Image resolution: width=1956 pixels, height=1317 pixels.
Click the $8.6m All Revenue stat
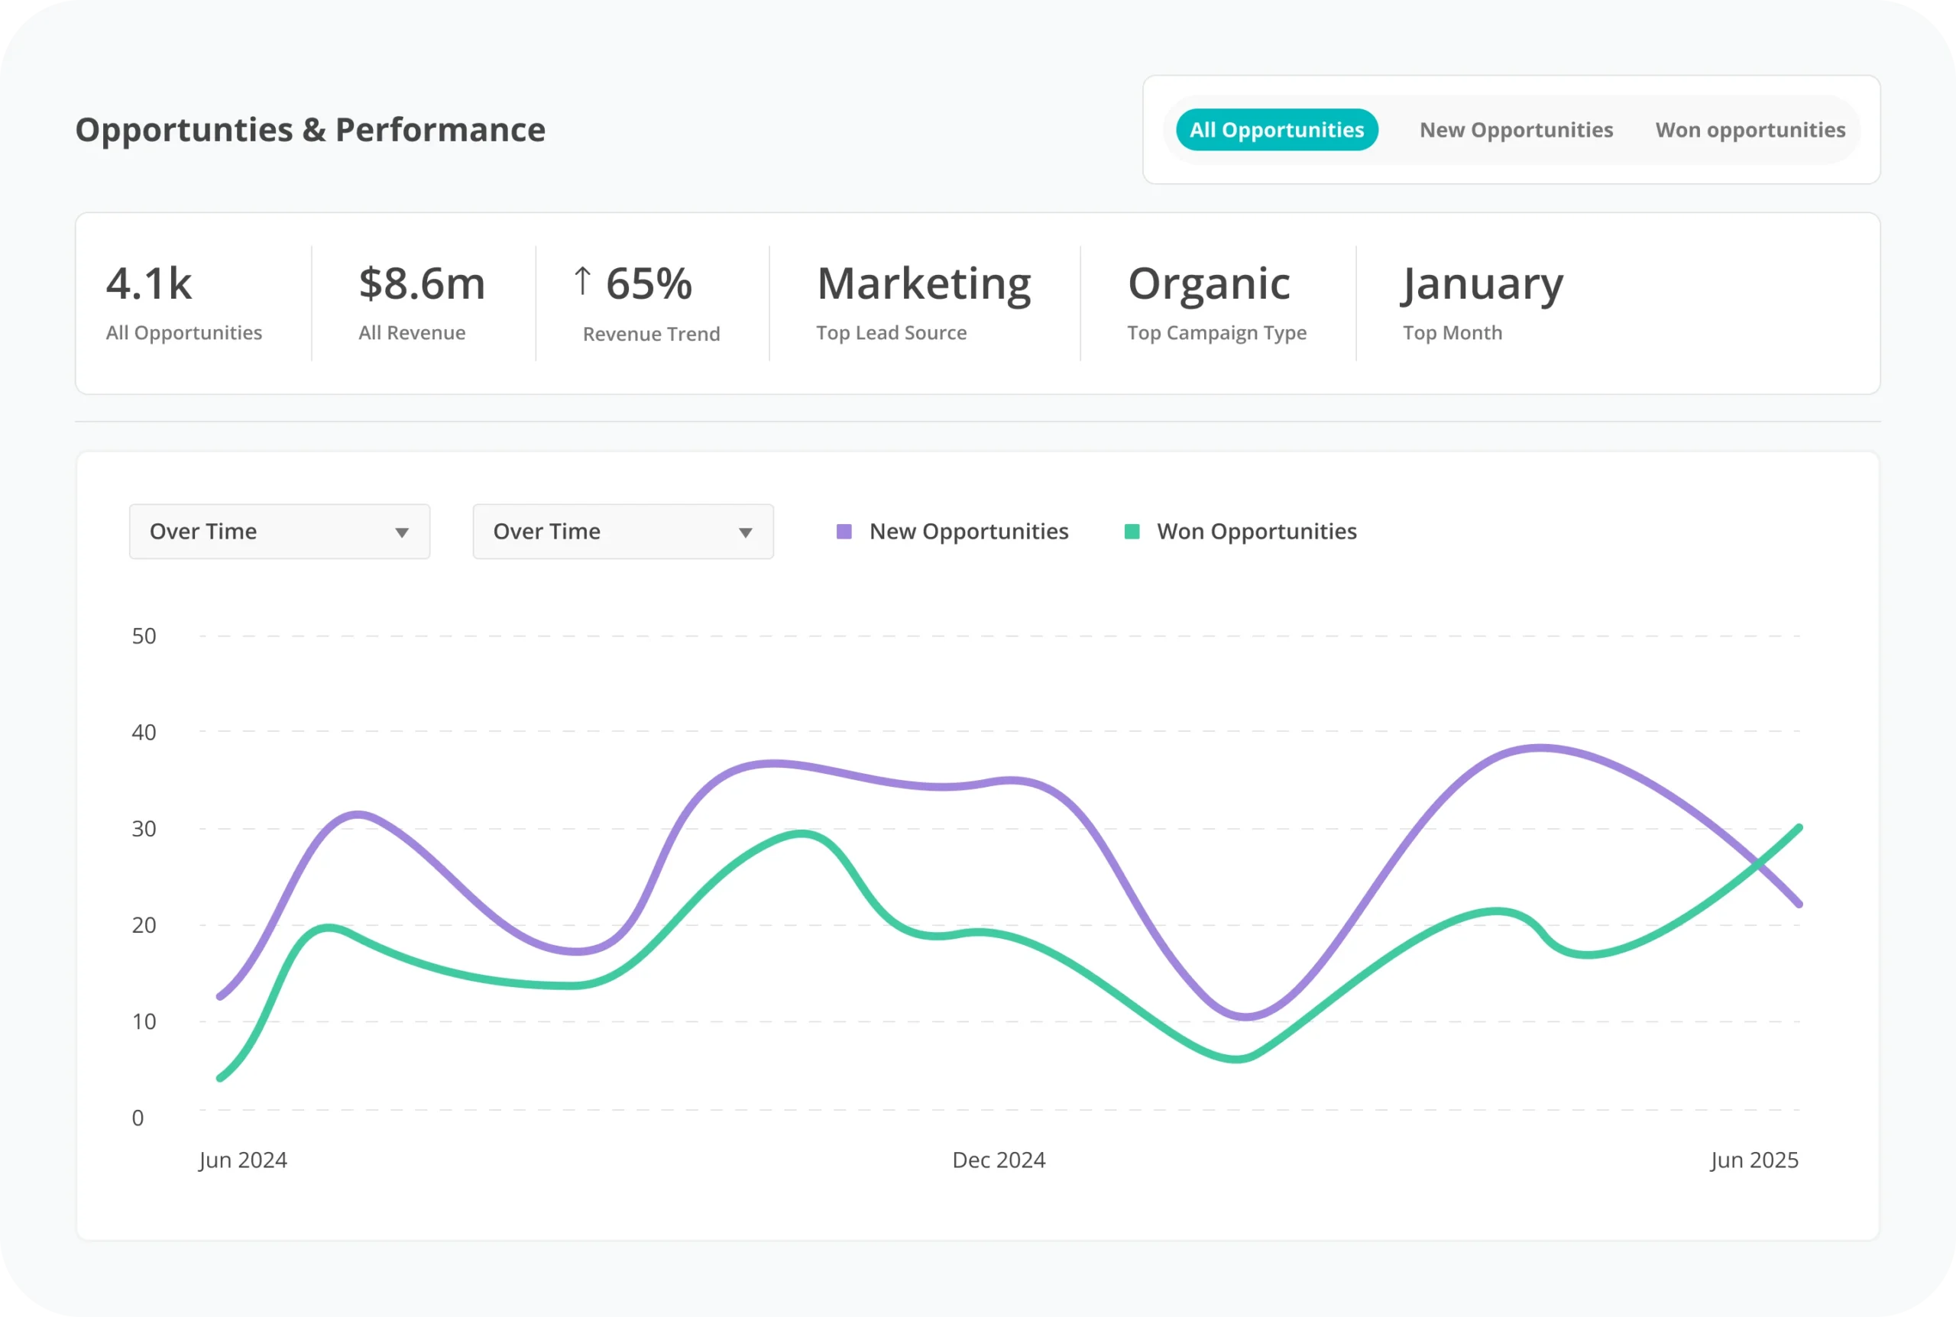pos(422,284)
